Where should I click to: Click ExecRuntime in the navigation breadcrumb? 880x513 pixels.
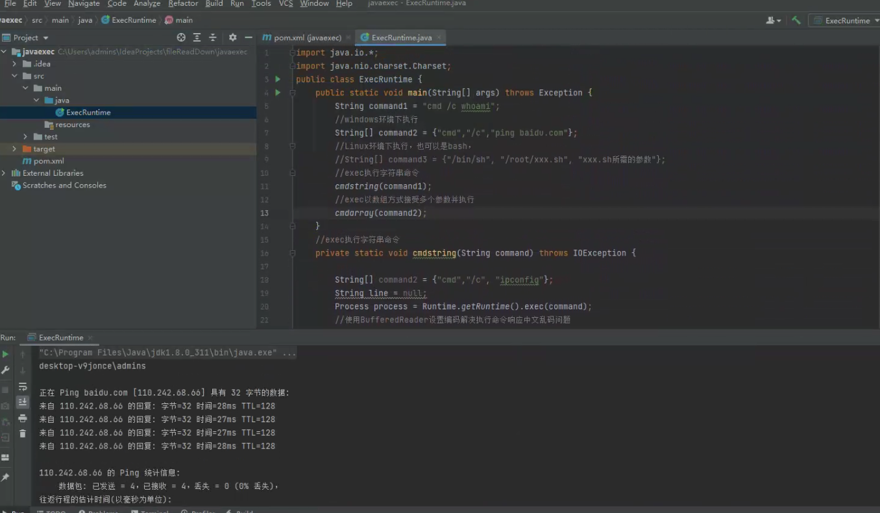129,20
